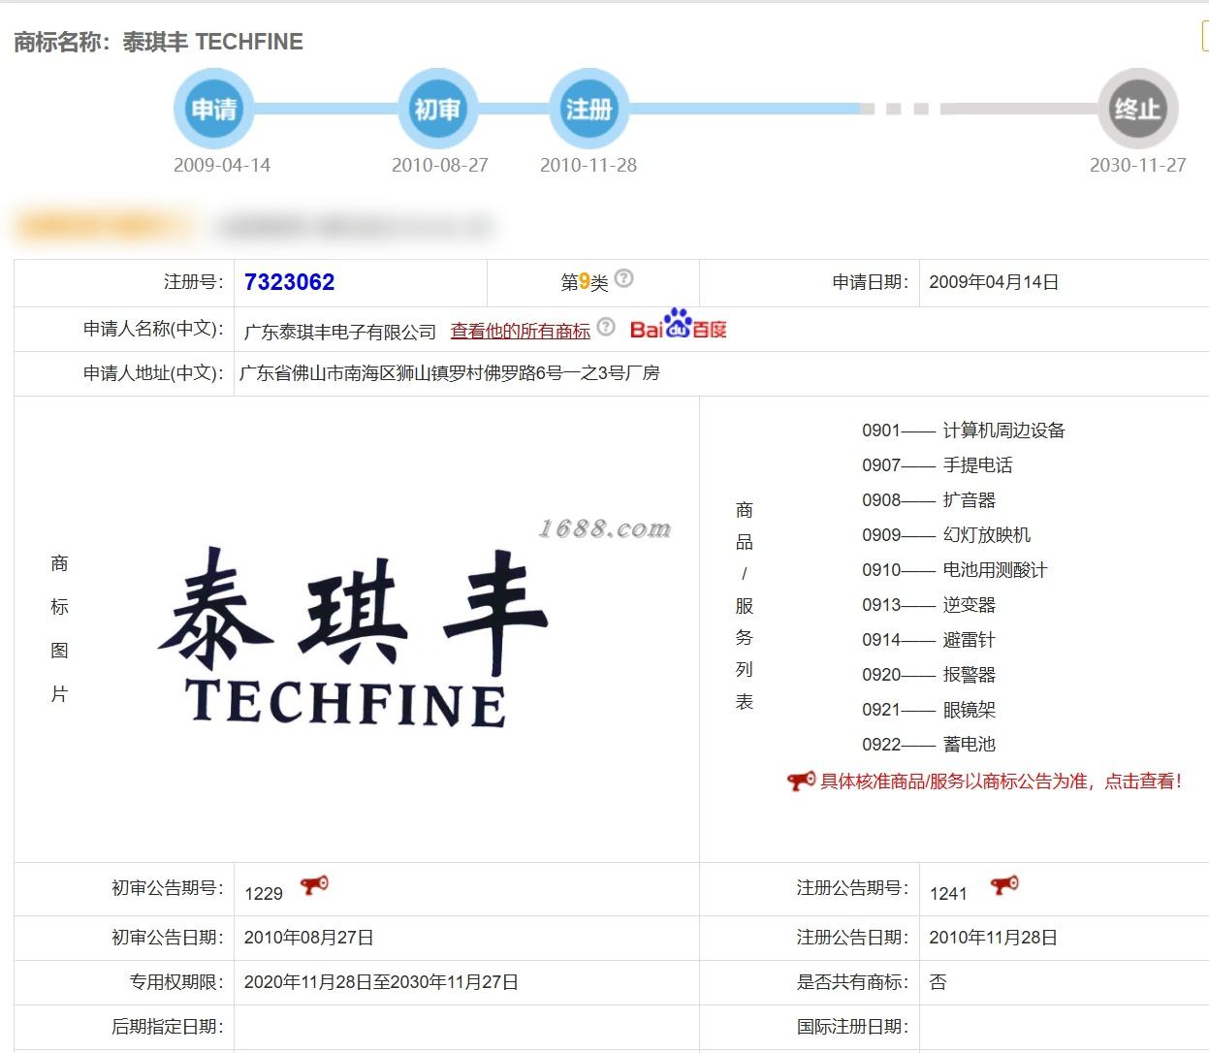The width and height of the screenshot is (1209, 1053).
Task: Click the 申请 stage circle in timeline
Action: coord(213,109)
